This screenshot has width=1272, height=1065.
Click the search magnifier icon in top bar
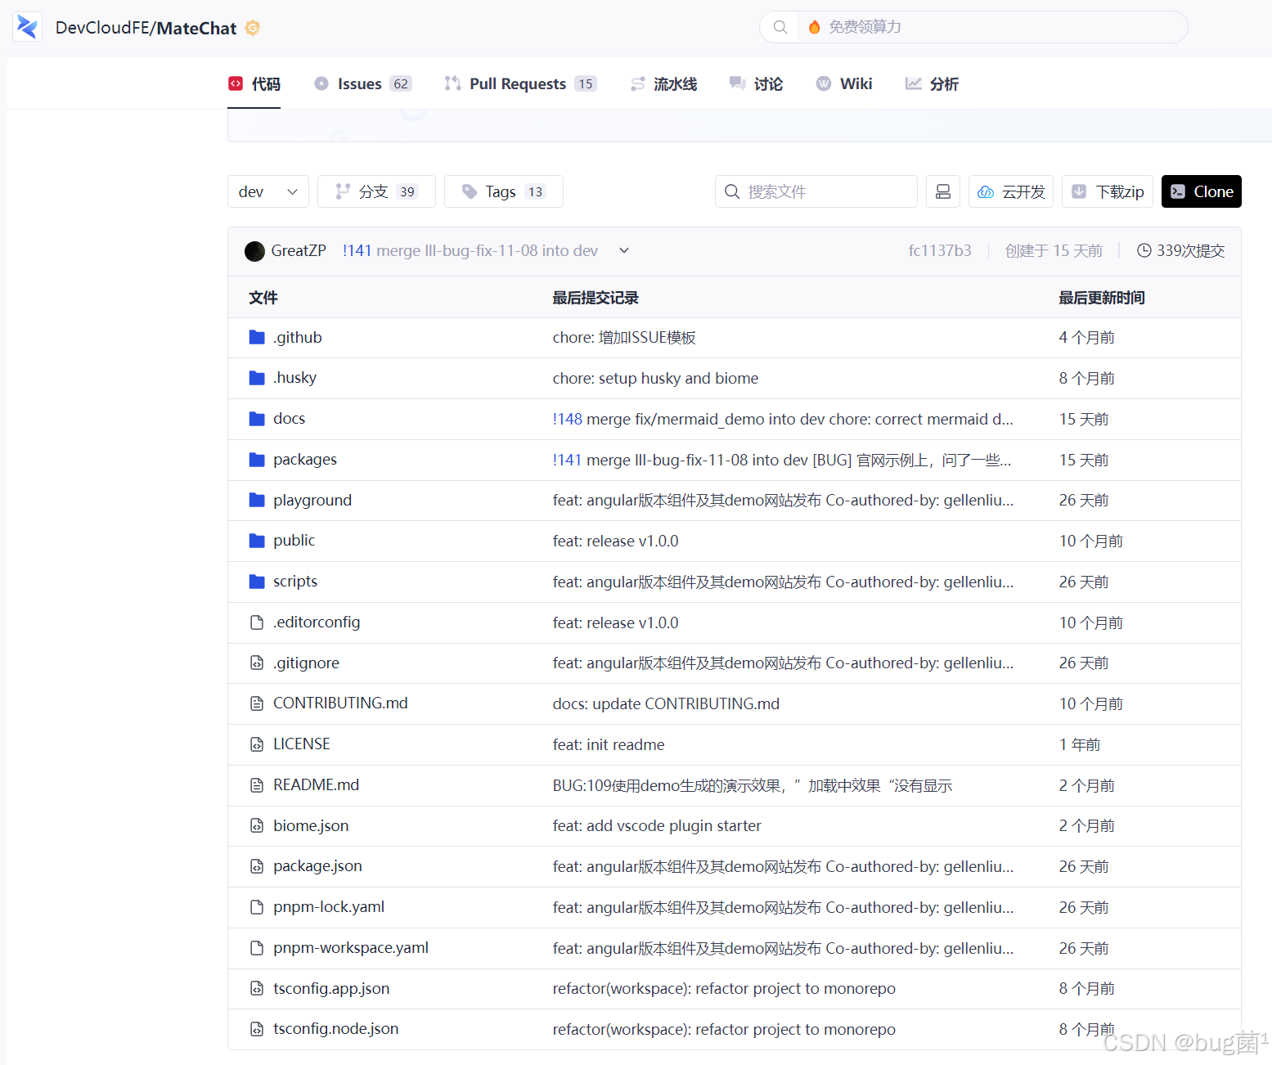[x=780, y=27]
